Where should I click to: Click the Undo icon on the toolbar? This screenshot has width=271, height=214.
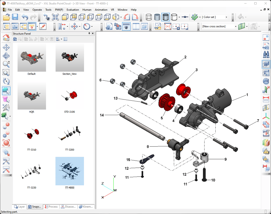coord(25,17)
